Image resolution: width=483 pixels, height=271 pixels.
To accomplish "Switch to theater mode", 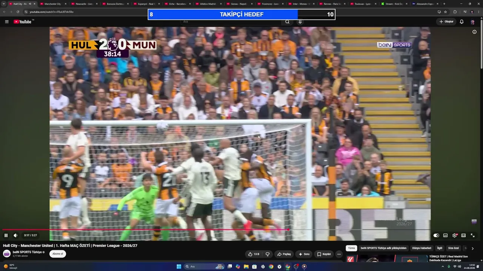I will click(x=463, y=236).
